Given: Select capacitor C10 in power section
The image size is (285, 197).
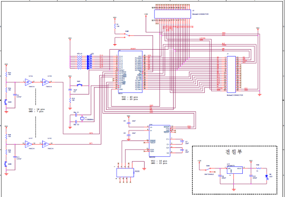Looking at the screenshot, I should (x=251, y=176).
